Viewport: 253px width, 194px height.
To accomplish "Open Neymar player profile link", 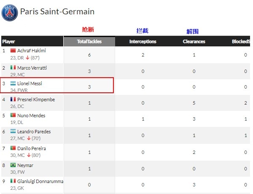I will [x=25, y=165].
